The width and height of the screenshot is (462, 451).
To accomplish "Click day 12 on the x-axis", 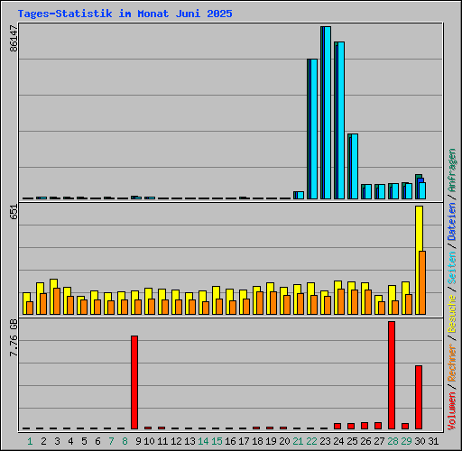I will (x=176, y=441).
